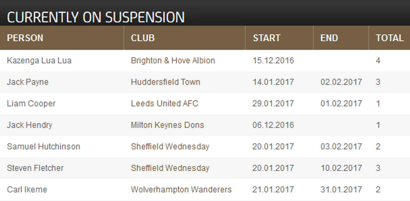This screenshot has width=410, height=201.
Task: Click the TOTAL column header
Action: click(x=389, y=38)
